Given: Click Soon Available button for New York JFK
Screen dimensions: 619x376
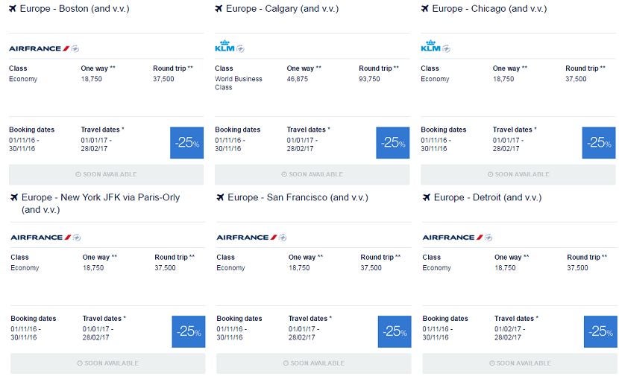Looking at the screenshot, I should 108,363.
